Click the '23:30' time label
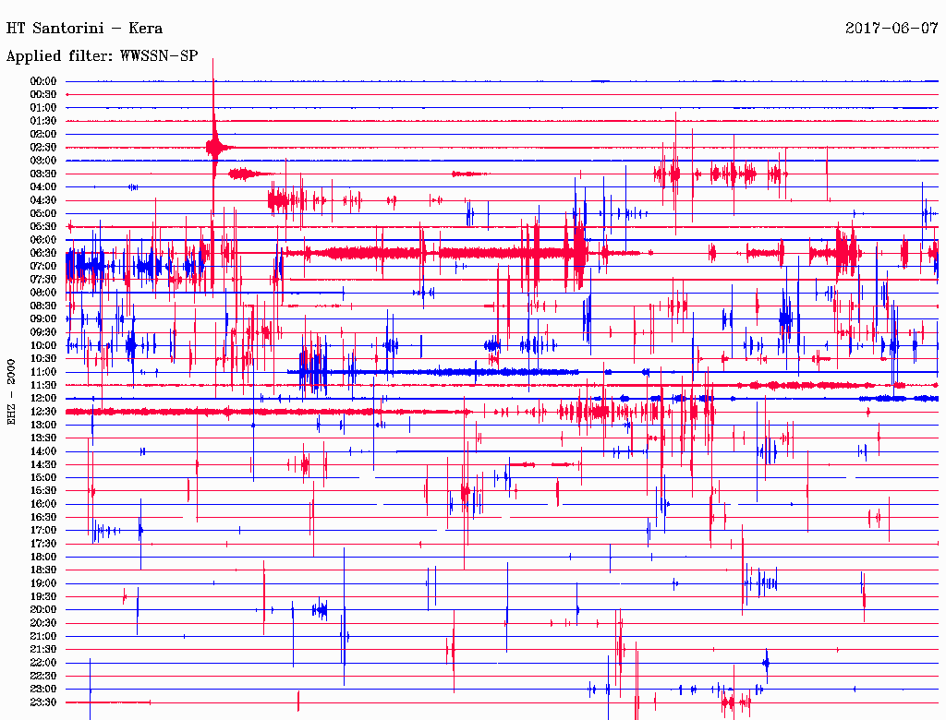The height and width of the screenshot is (720, 946). coord(43,702)
